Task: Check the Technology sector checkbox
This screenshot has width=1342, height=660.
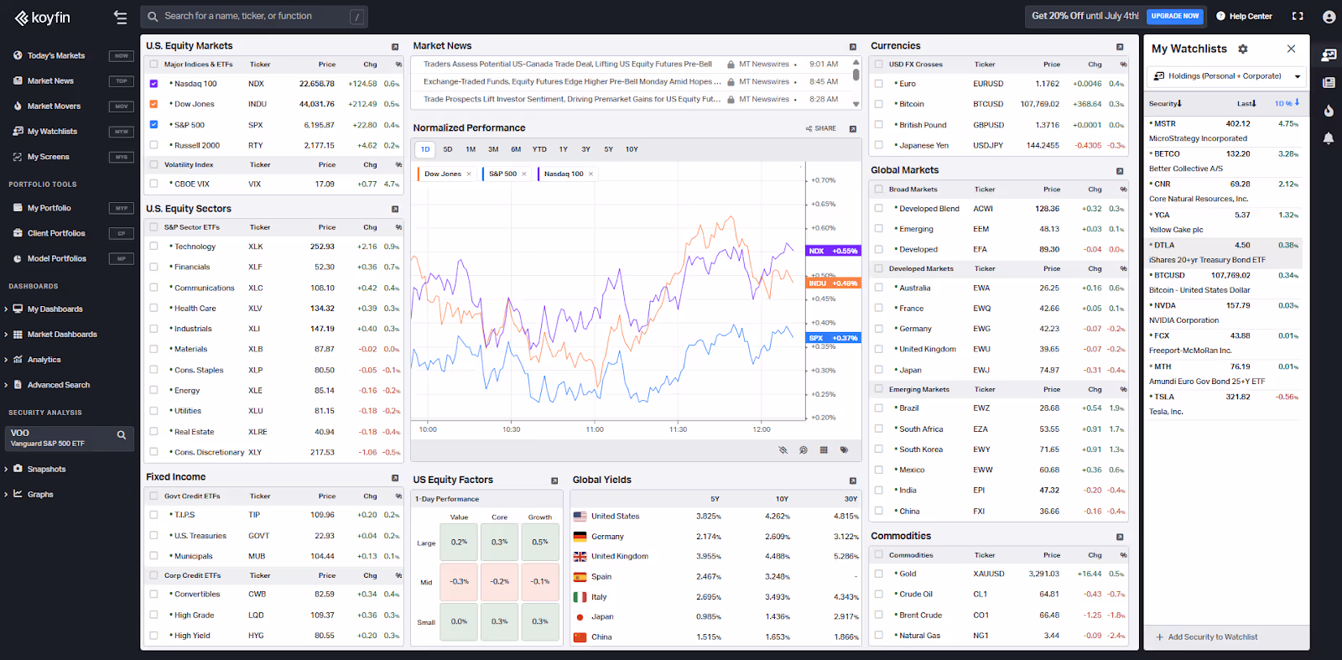Action: [x=153, y=247]
